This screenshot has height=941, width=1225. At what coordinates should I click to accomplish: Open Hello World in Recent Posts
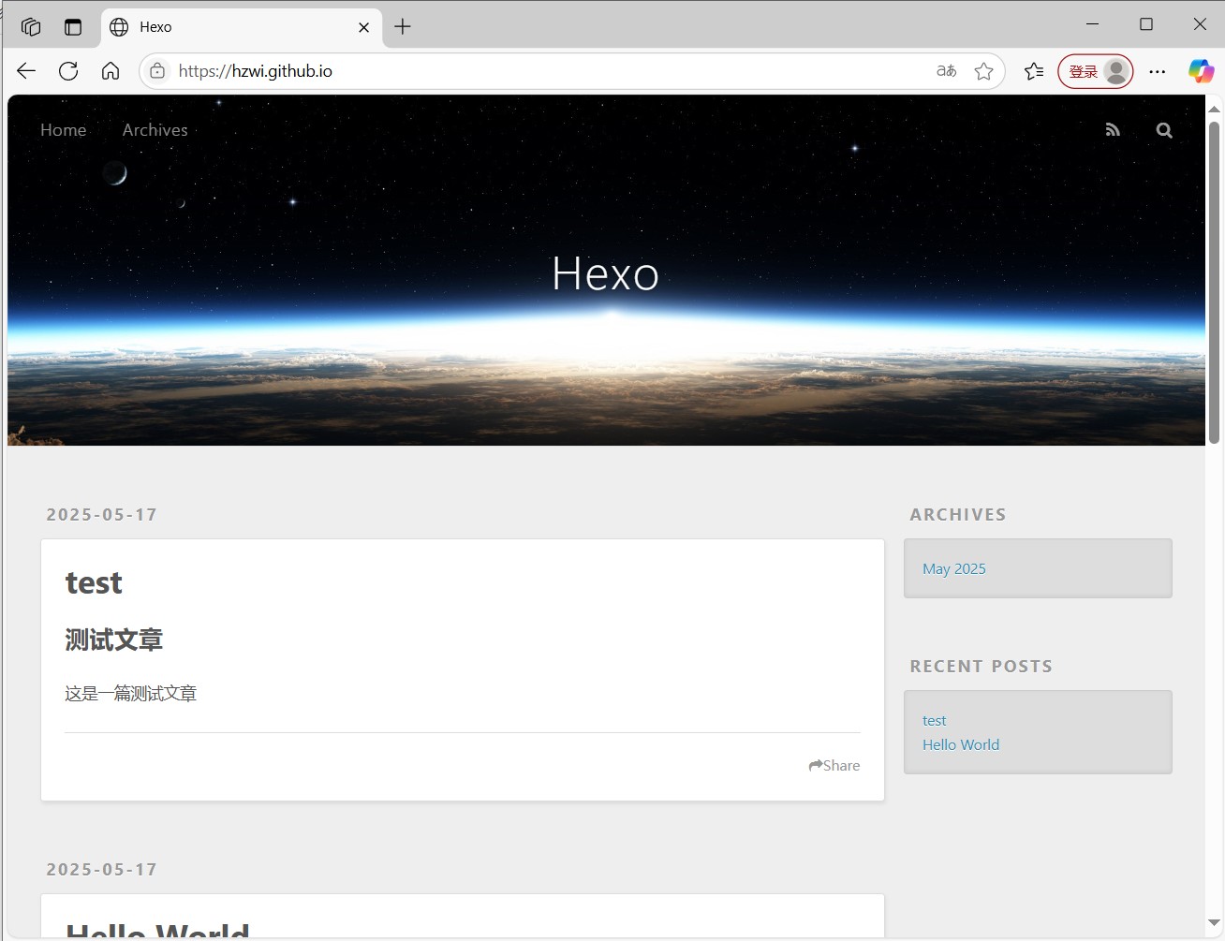(961, 744)
